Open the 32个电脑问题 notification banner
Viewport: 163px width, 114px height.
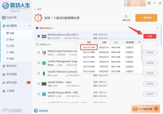click(145, 109)
